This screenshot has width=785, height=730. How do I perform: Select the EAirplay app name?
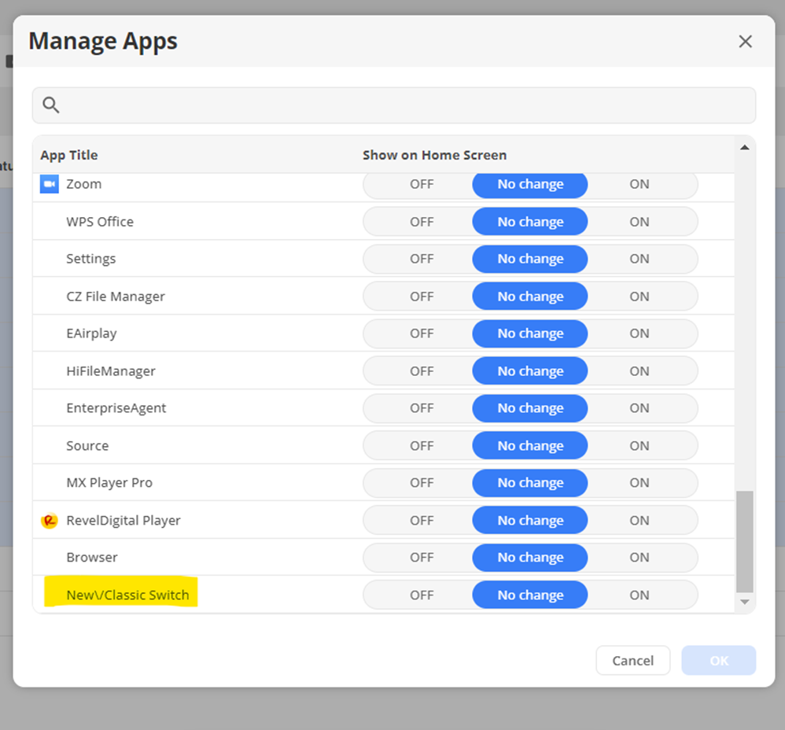click(x=91, y=334)
